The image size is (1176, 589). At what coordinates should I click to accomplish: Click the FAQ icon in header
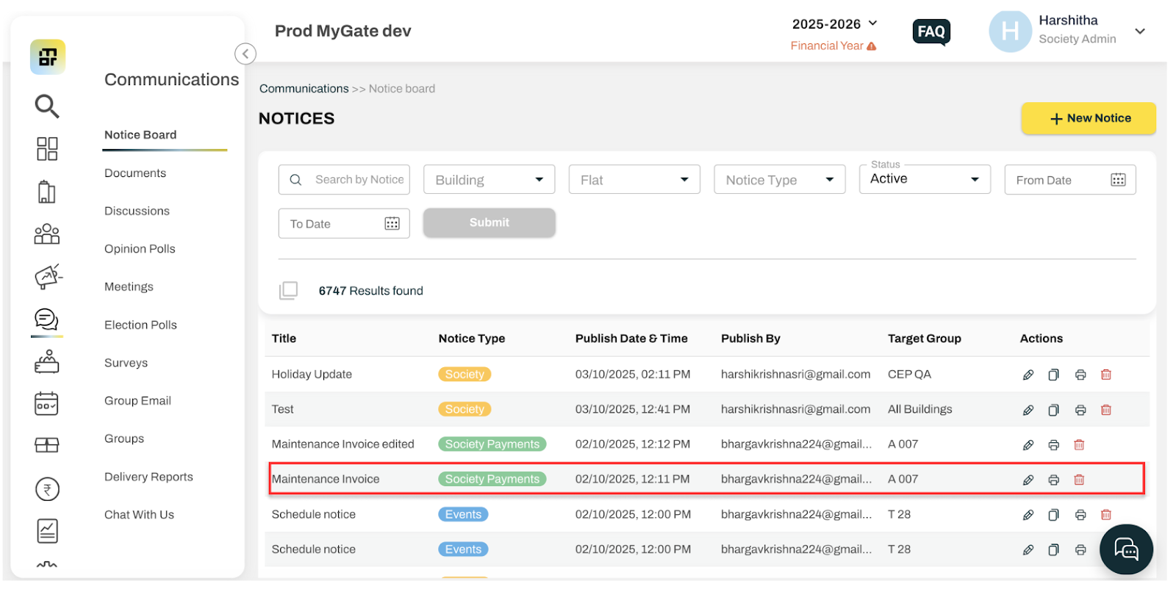point(931,32)
